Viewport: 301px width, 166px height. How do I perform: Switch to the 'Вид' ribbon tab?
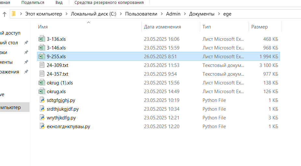(x=59, y=3)
